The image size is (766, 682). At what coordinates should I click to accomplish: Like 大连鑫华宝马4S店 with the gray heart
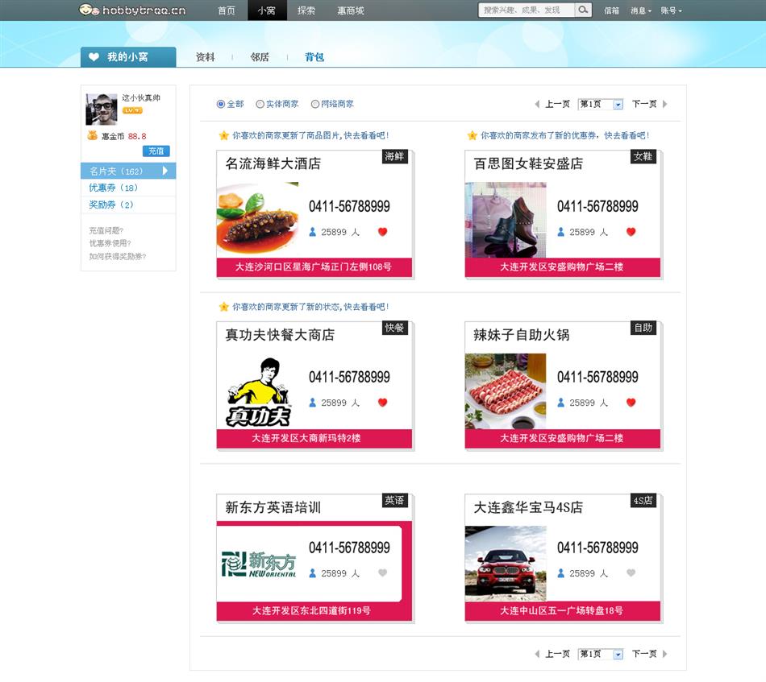click(x=631, y=572)
